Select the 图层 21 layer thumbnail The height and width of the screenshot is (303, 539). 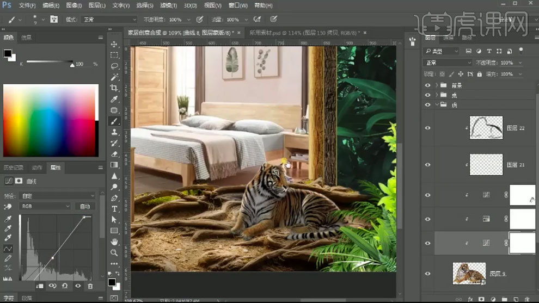pyautogui.click(x=486, y=164)
